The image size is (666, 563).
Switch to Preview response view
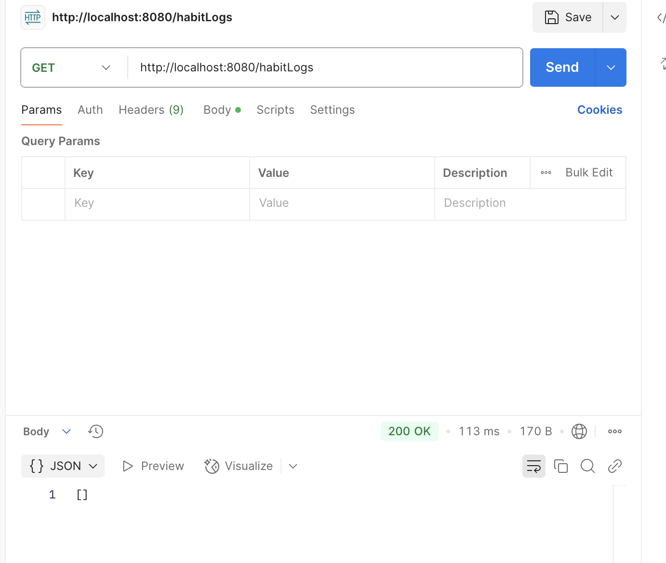click(x=153, y=466)
